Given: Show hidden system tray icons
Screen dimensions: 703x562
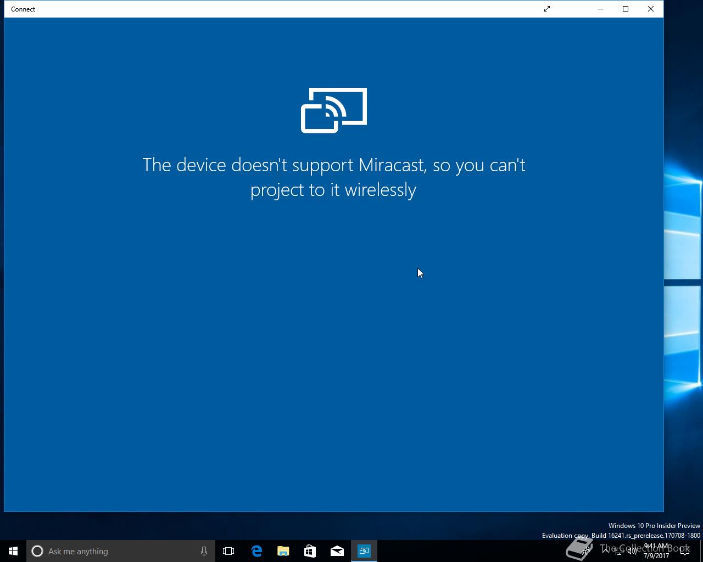Looking at the screenshot, I should click(x=606, y=551).
